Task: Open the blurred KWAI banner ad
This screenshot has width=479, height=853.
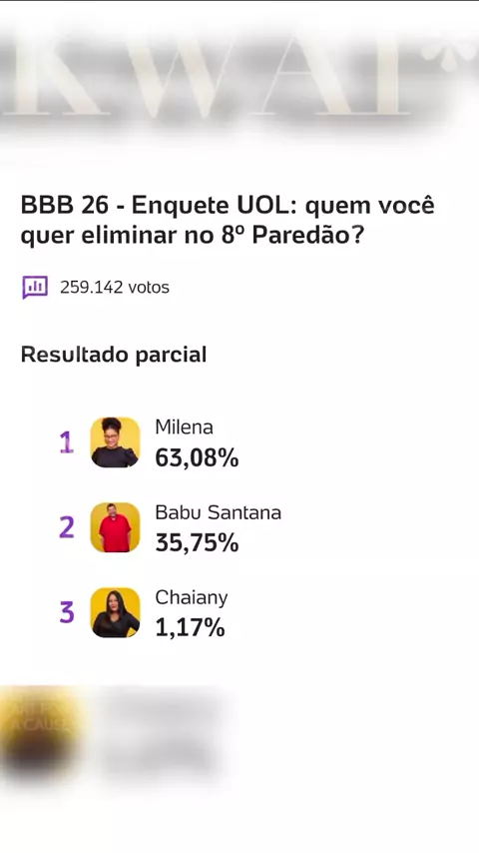Action: click(239, 76)
